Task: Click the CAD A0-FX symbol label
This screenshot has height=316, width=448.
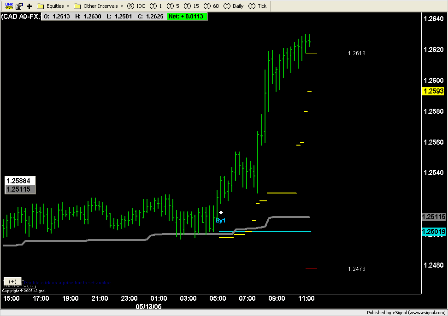Action: (20, 16)
